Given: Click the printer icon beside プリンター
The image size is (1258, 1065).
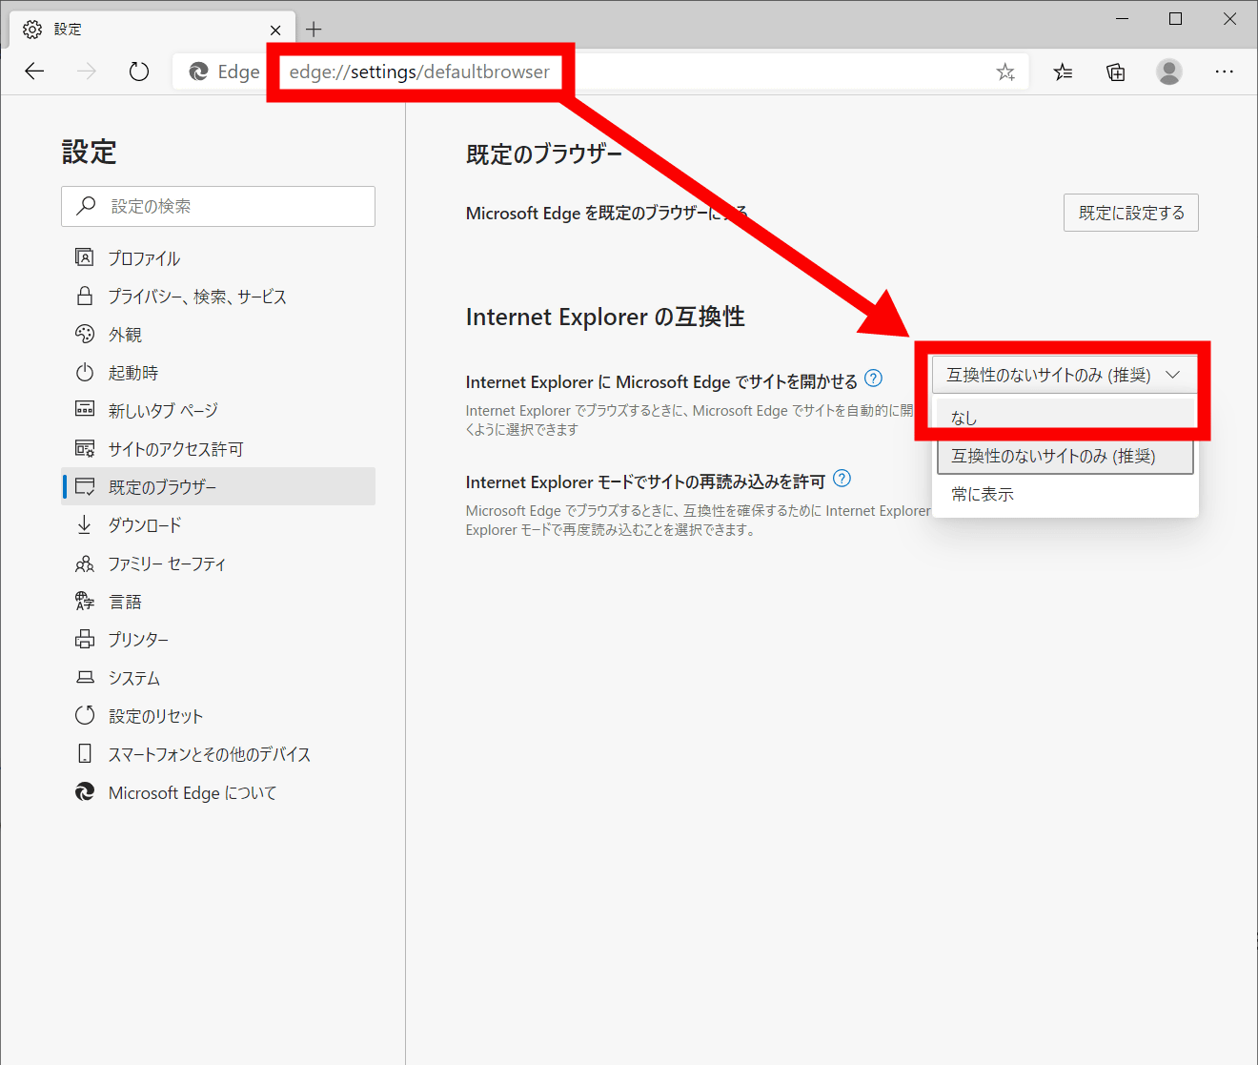Looking at the screenshot, I should [85, 639].
